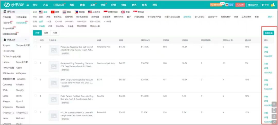Check the checkbox for rank 3 BXYY row
This screenshot has height=125, width=278.
(36, 79)
